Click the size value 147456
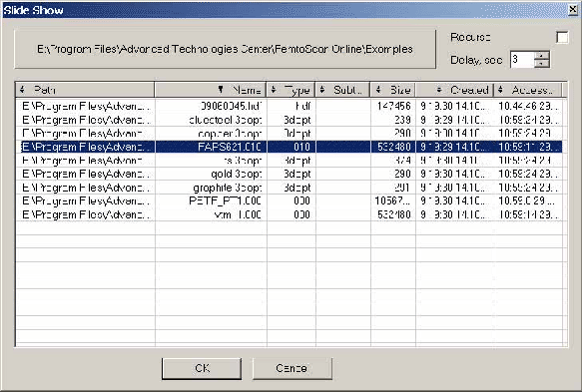The width and height of the screenshot is (582, 392). click(393, 106)
